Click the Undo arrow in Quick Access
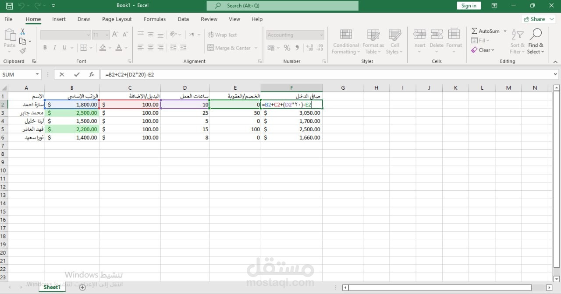 tap(22, 6)
